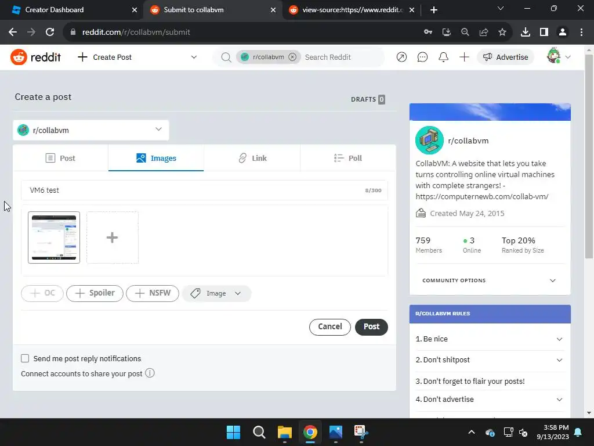
Task: Toggle the Chrome side panel icon
Action: click(x=544, y=33)
